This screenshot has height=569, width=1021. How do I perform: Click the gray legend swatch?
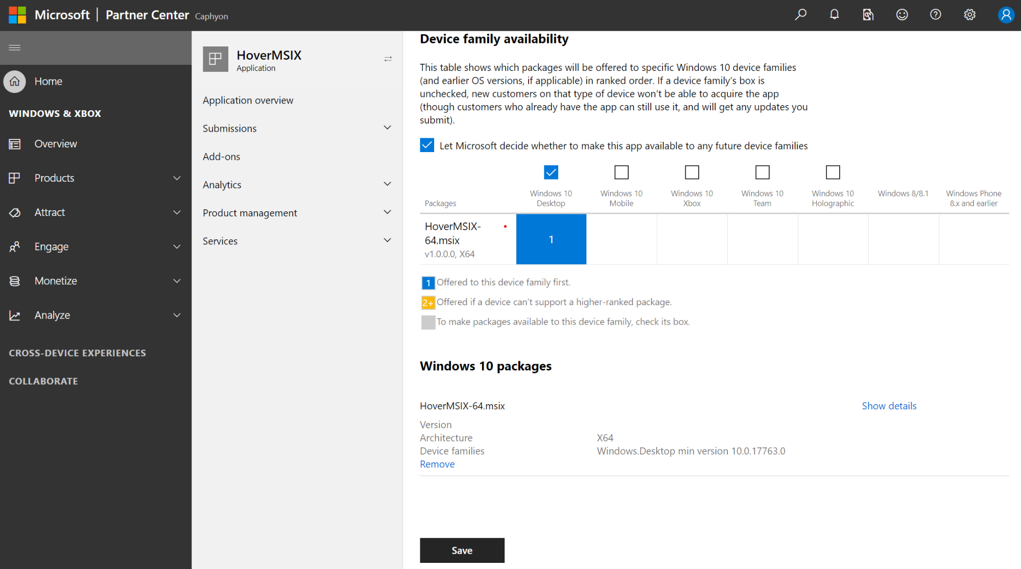(428, 323)
